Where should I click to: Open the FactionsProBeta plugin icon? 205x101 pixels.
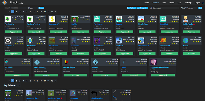(x=30, y=19)
